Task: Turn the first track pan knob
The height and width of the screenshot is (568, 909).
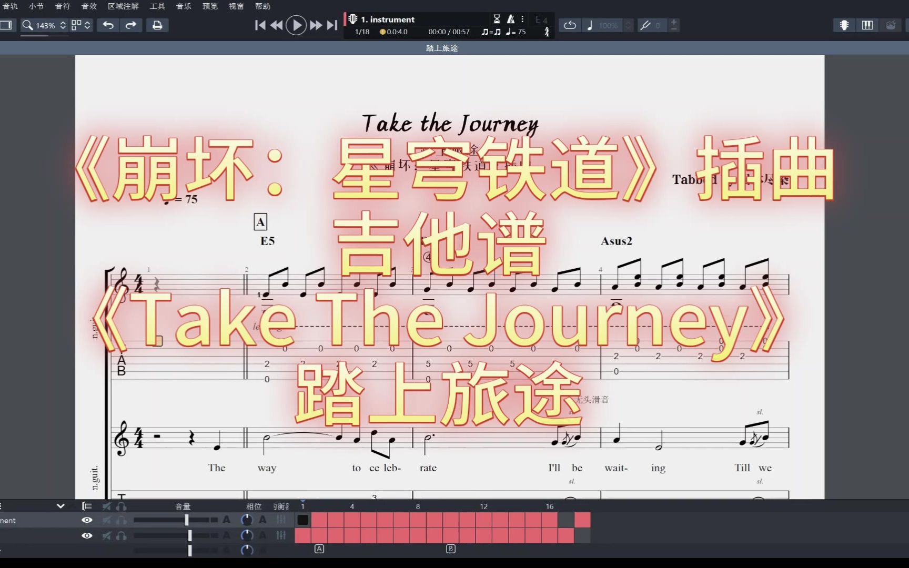Action: coord(246,520)
